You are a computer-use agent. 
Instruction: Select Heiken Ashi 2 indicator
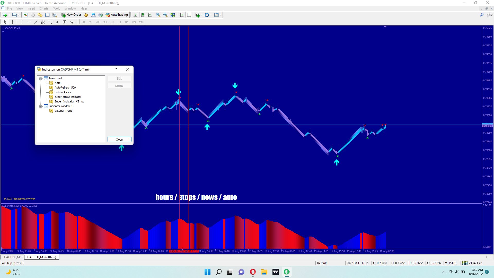63,92
